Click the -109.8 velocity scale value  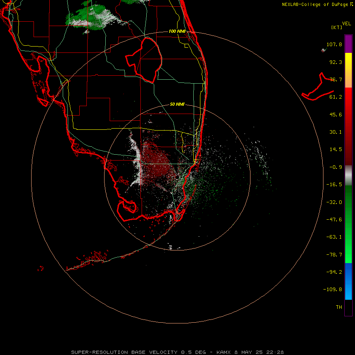pyautogui.click(x=333, y=290)
